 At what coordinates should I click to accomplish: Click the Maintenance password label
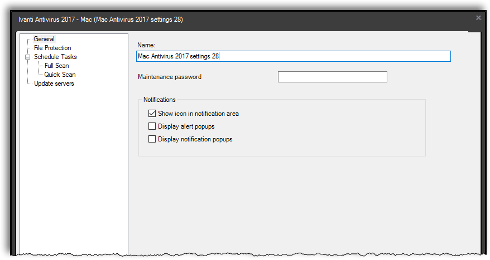point(169,77)
